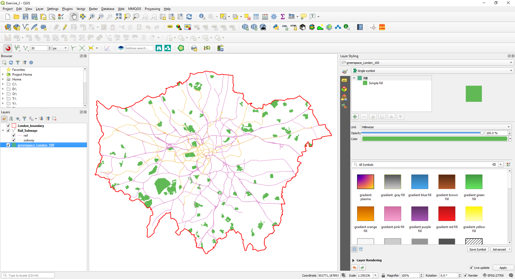This screenshot has height=279, width=515.
Task: Uncheck the subway category checkbox
Action: (14, 140)
